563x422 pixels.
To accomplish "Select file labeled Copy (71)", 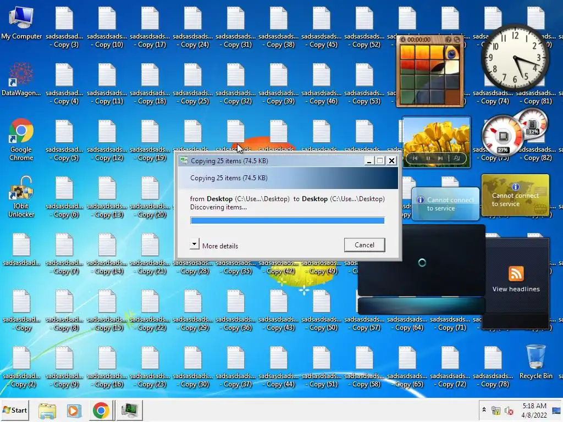I will click(450, 323).
